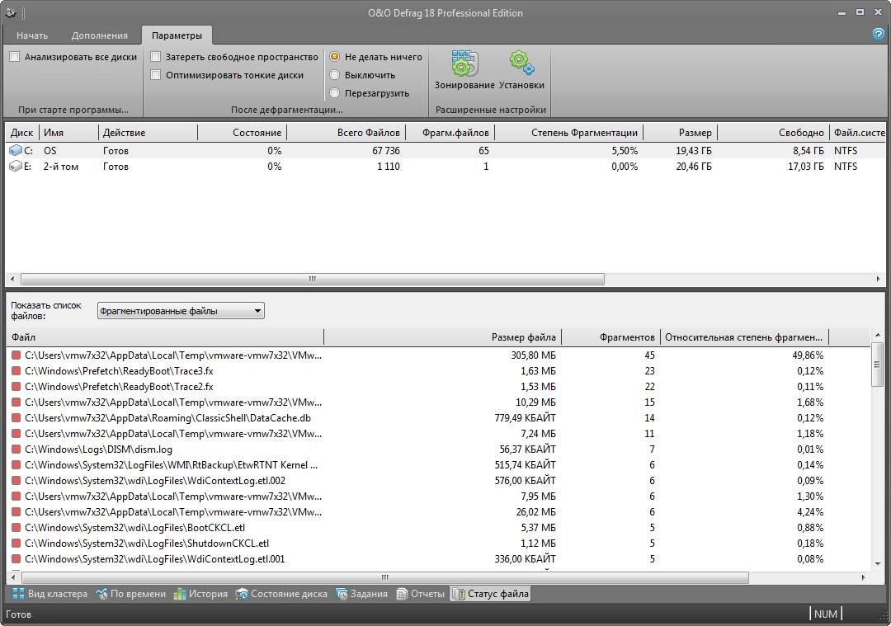Click red icon beside ShutdownCKCL.etl file
Viewport: 891px width, 626px height.
coord(16,544)
